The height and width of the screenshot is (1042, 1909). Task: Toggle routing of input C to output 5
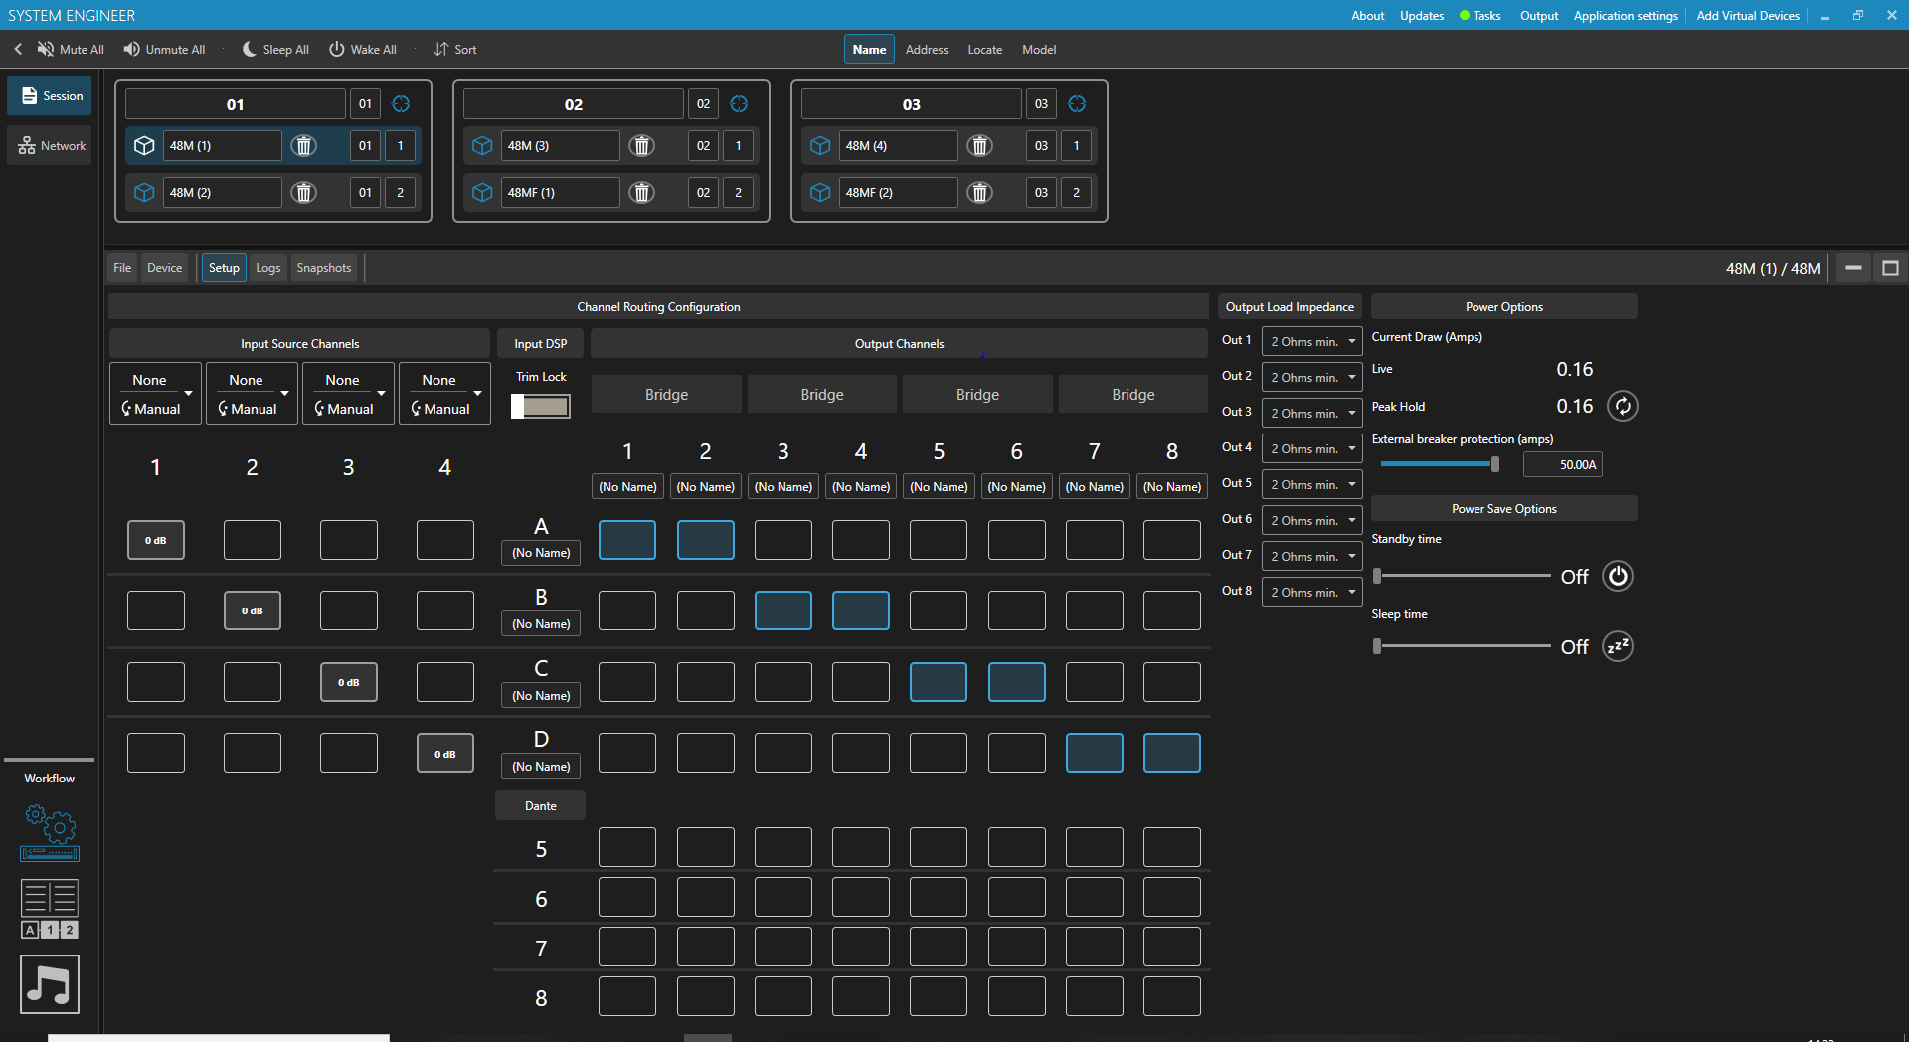click(939, 682)
